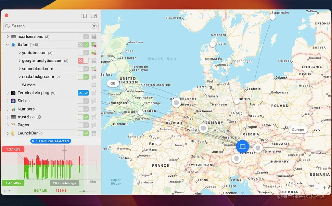The width and height of the screenshot is (332, 206).
Task: Toggle rule switch for Safari
Action: 83,45
